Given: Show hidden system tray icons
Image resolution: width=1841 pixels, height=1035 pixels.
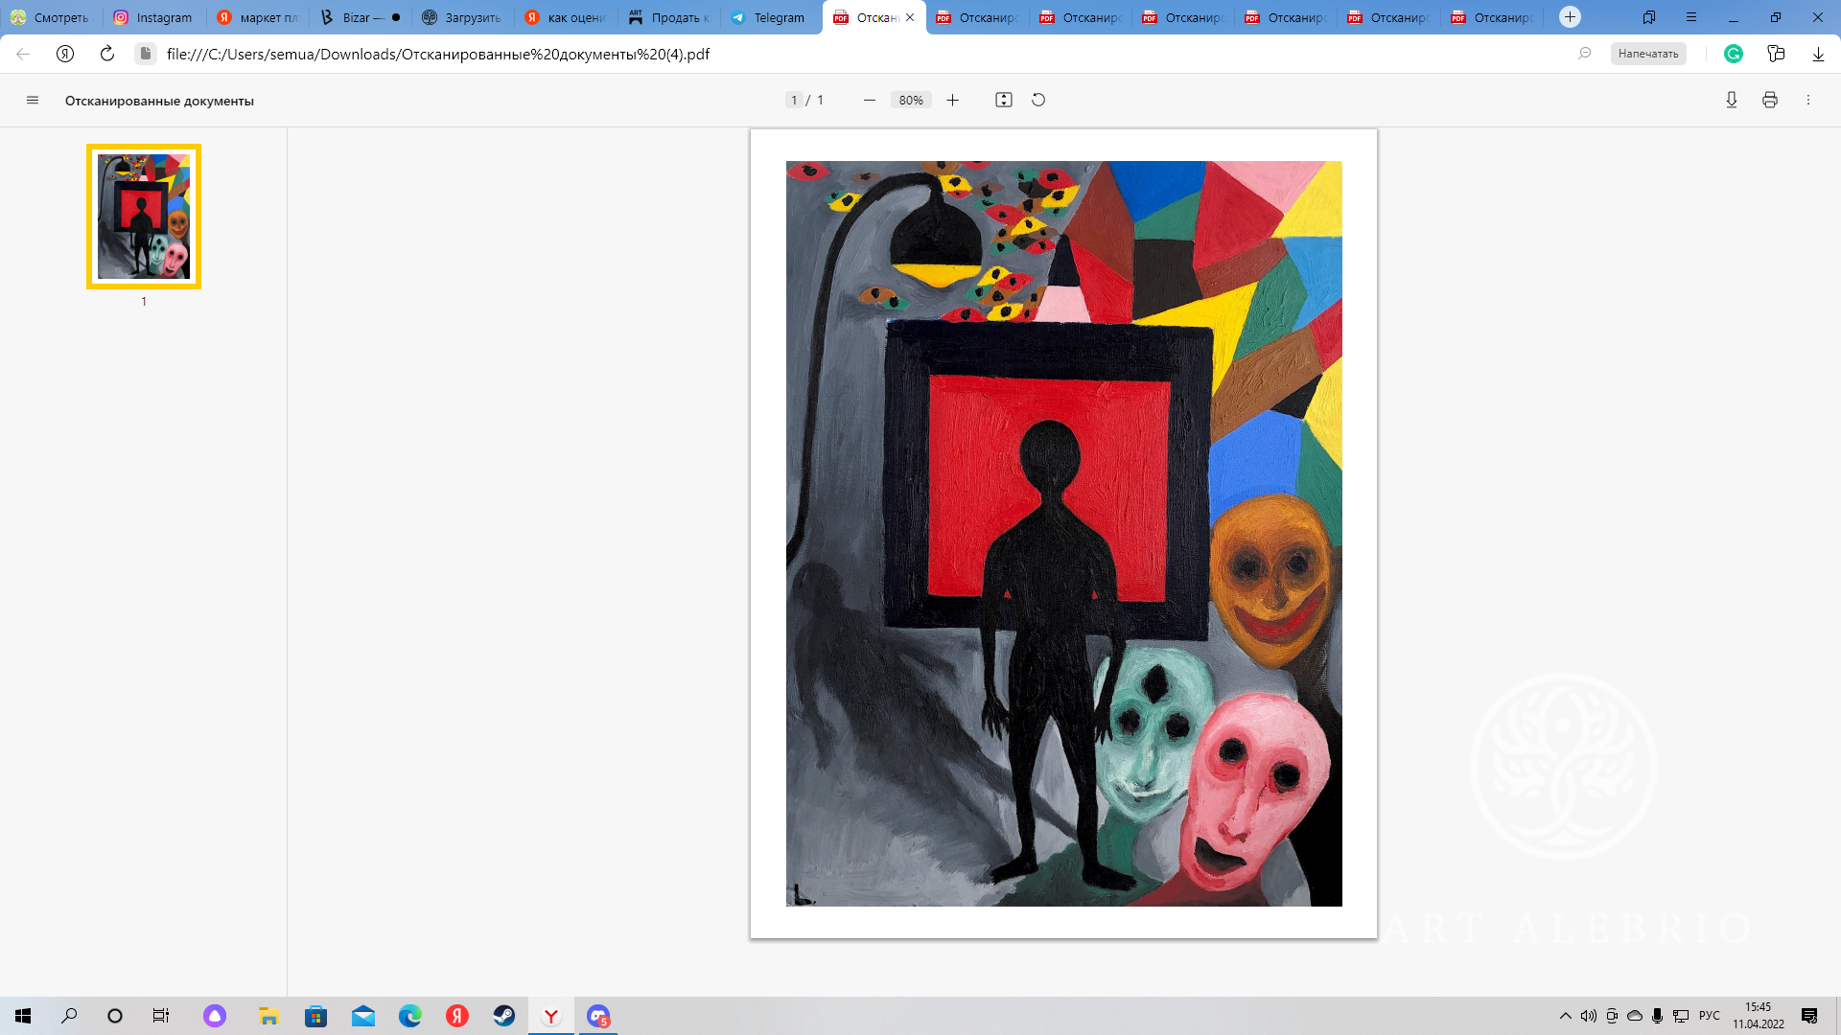Looking at the screenshot, I should [1566, 1016].
